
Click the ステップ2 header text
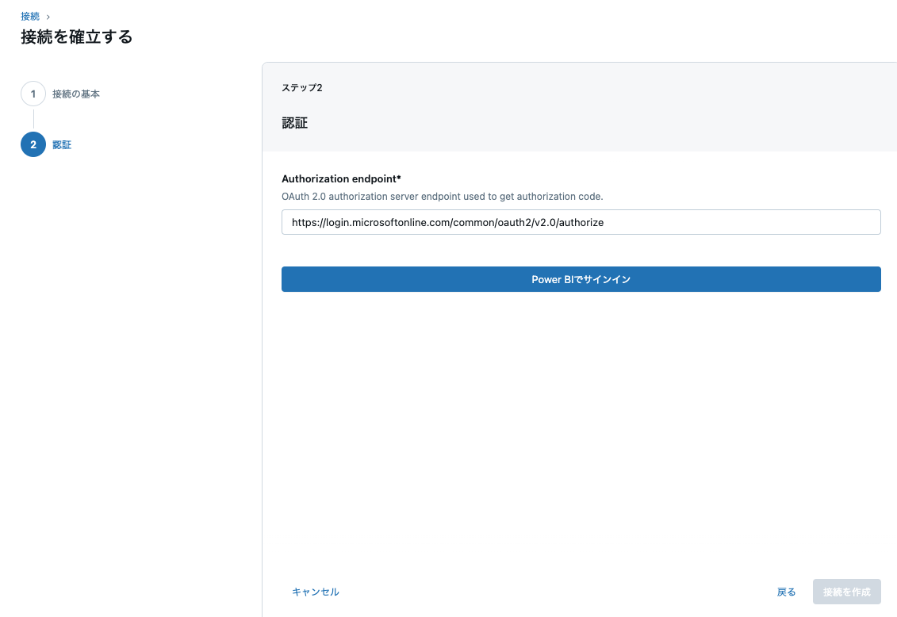coord(302,87)
